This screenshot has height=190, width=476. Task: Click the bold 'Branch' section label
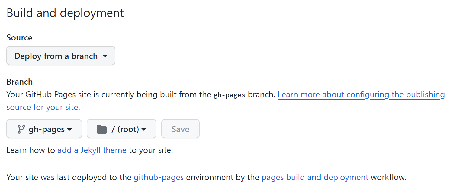tap(20, 82)
